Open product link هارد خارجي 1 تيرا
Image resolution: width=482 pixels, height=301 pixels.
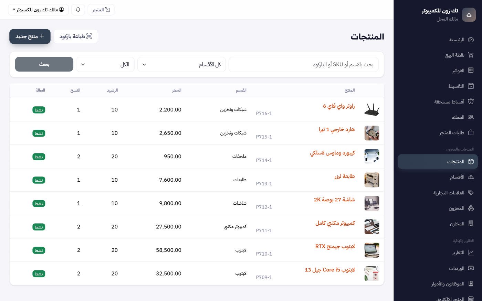tap(337, 129)
